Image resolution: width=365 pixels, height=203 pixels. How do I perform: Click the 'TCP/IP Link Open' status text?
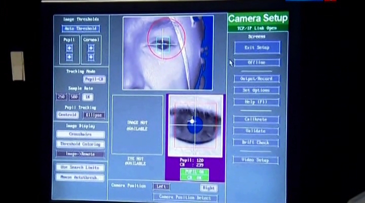[x=257, y=28]
